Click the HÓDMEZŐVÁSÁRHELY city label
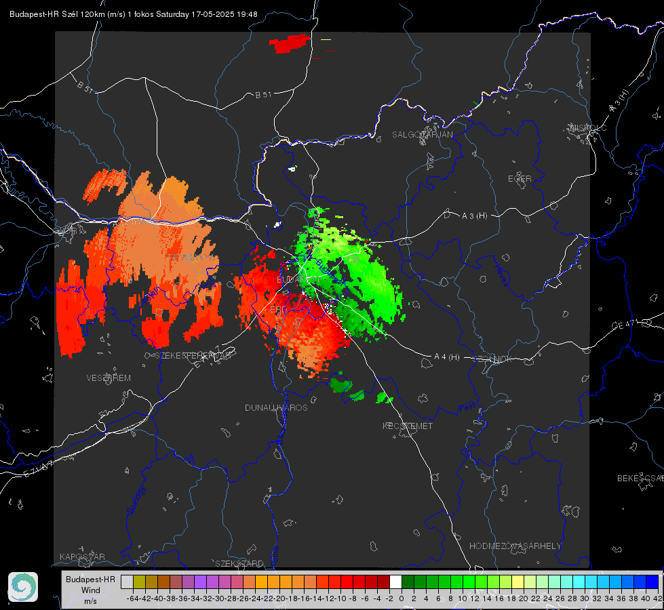This screenshot has height=610, width=664. 515,546
